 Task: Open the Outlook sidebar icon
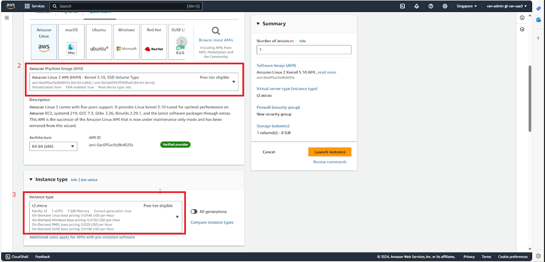tap(538, 20)
